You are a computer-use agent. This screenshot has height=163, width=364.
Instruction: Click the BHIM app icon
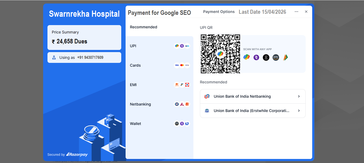(x=285, y=57)
